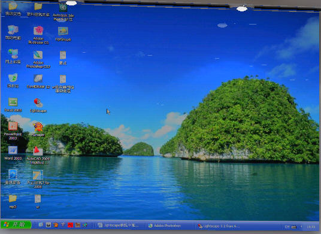This screenshot has width=321, height=234.
Task: Select the Manager desktop icon
Action: coord(38,129)
